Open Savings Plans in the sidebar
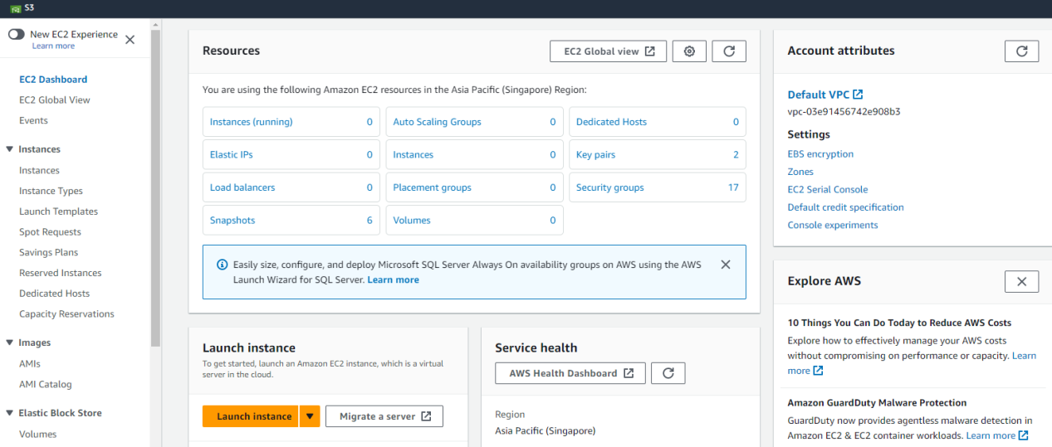The image size is (1052, 447). (x=48, y=252)
